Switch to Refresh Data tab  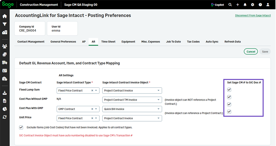pyautogui.click(x=233, y=42)
